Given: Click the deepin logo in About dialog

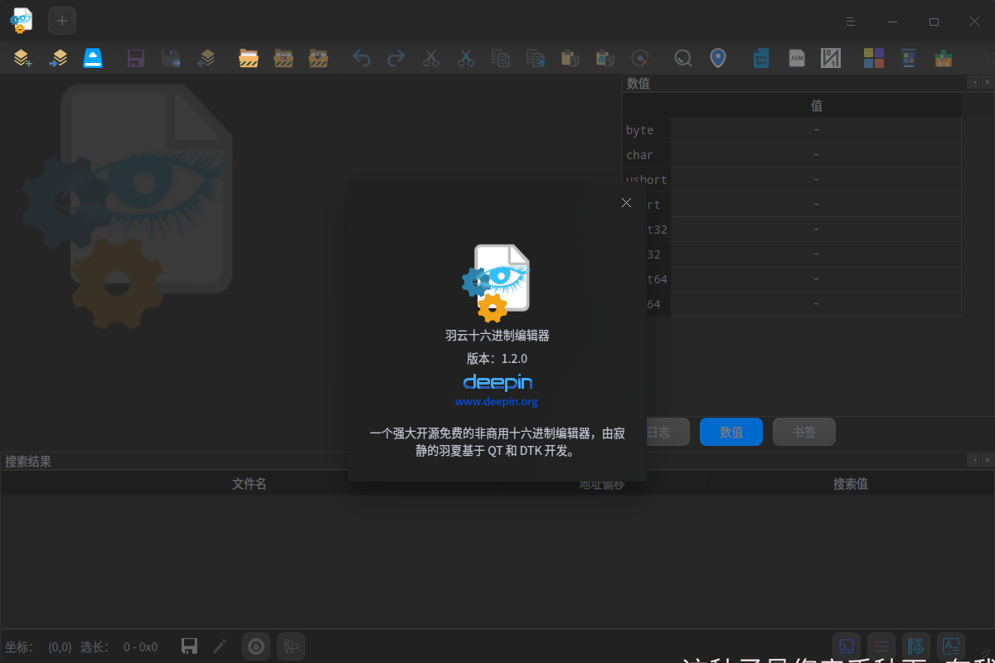Looking at the screenshot, I should pos(498,382).
